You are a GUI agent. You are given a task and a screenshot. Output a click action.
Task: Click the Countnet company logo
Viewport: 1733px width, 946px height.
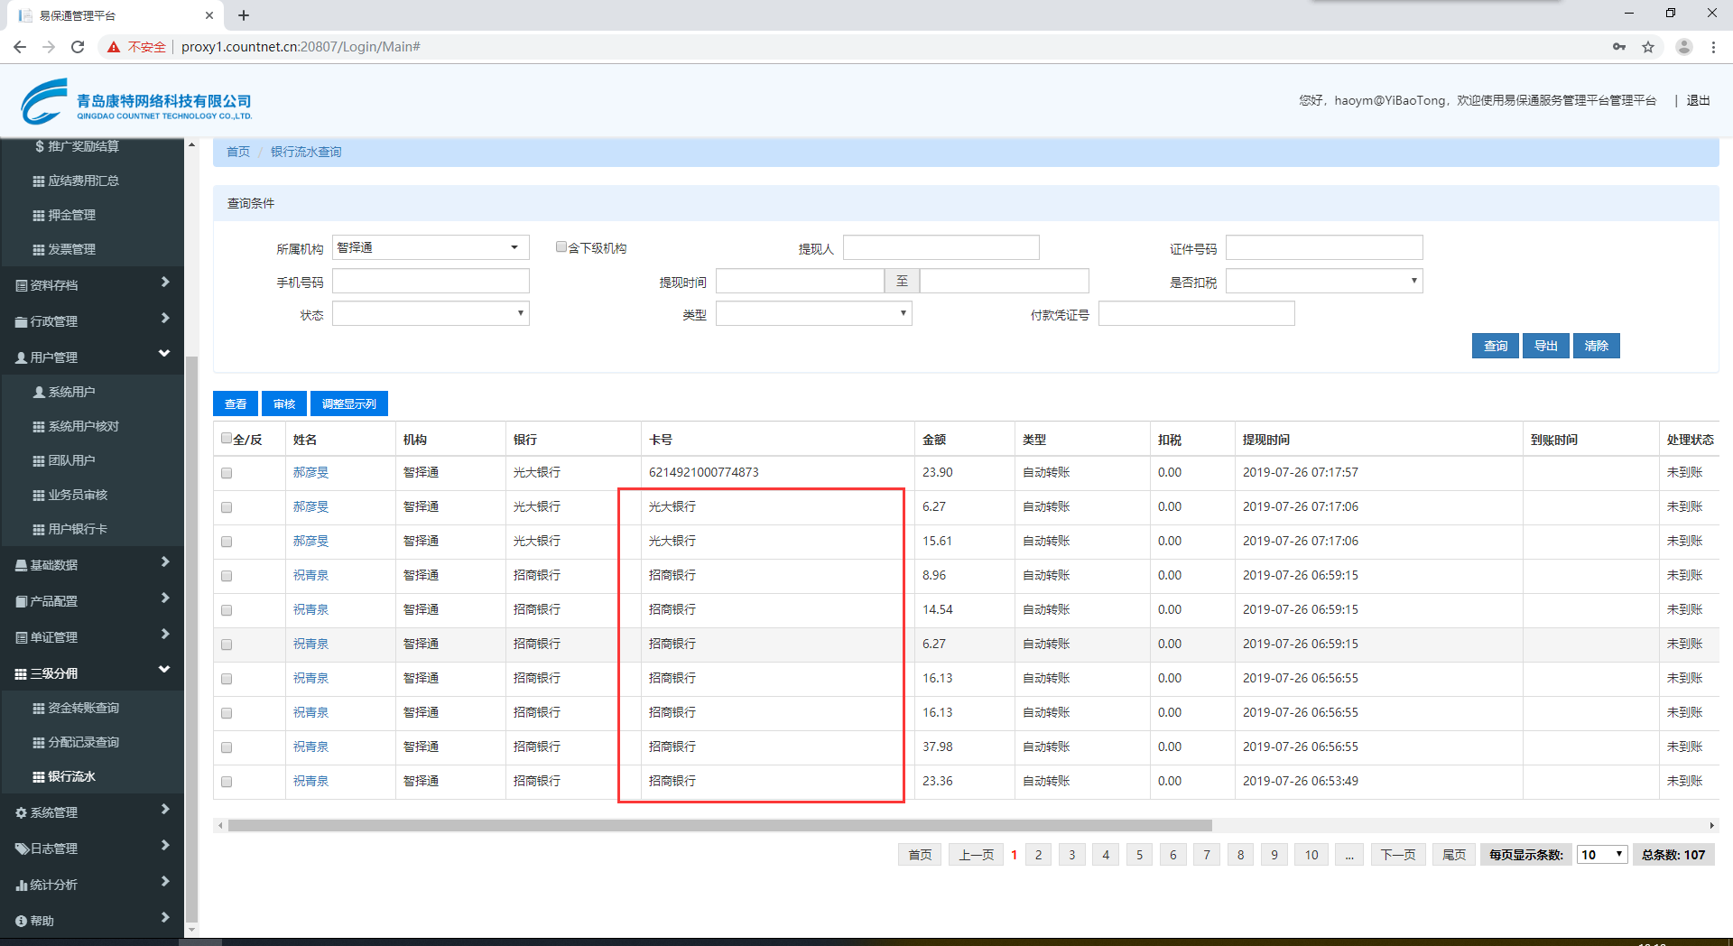click(135, 102)
